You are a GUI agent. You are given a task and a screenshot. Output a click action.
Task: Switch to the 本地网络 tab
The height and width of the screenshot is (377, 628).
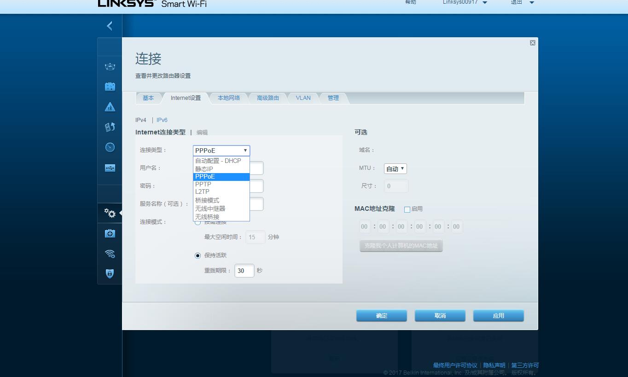(228, 98)
